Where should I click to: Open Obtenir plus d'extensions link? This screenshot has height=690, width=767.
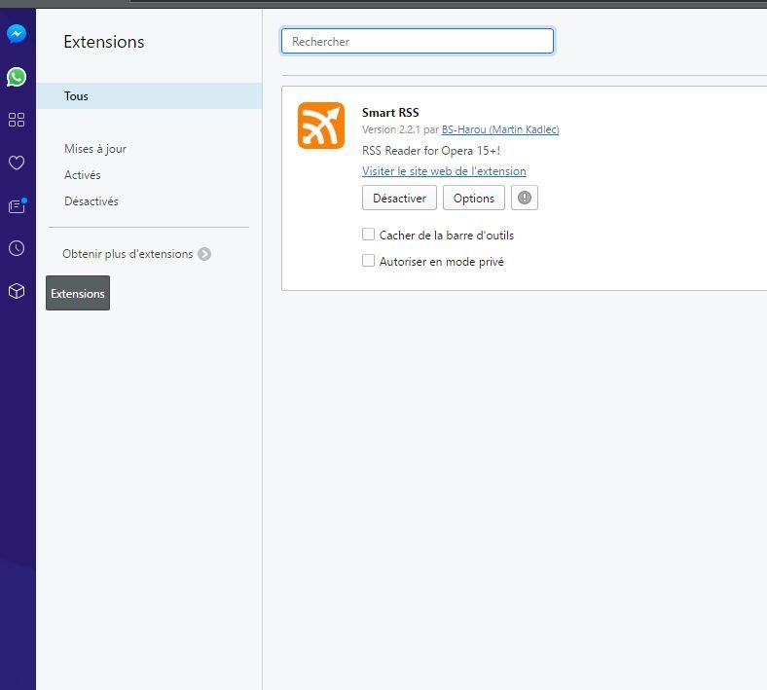(x=128, y=254)
